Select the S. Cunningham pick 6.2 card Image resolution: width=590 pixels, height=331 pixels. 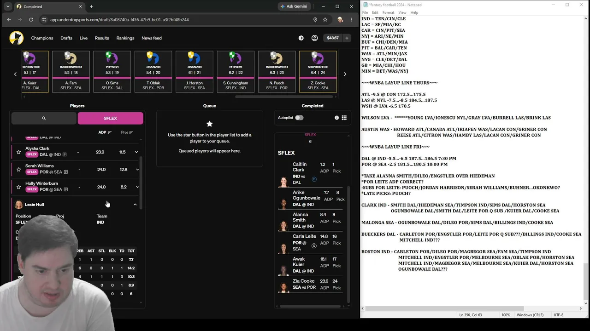(236, 71)
